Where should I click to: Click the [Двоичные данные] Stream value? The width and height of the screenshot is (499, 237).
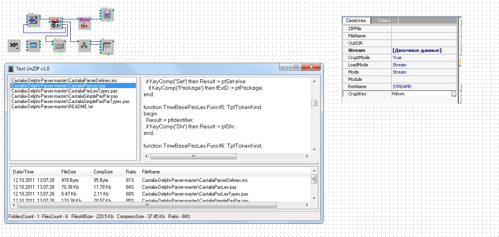(x=417, y=50)
